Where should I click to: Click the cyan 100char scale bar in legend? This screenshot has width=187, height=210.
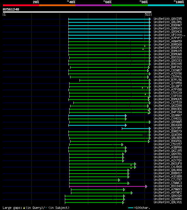point(131,208)
